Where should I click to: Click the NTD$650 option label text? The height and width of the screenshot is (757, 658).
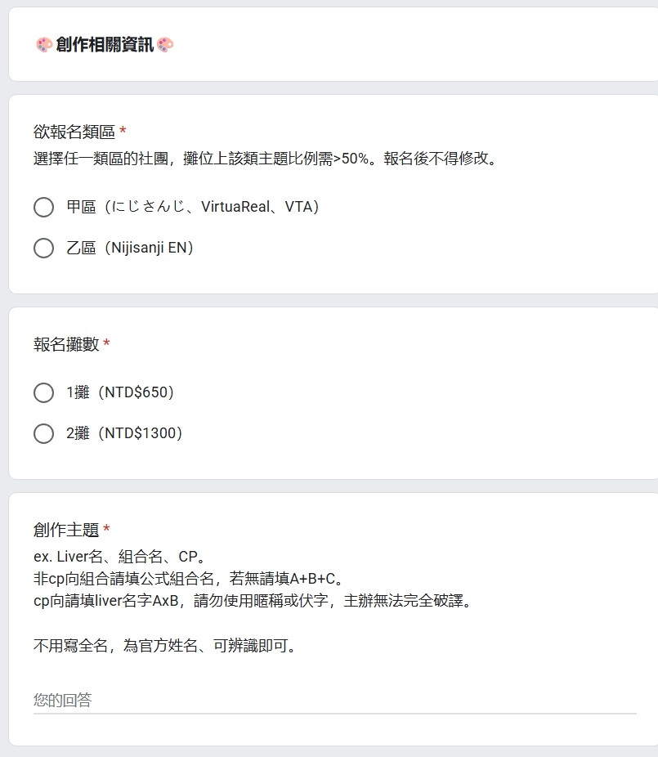[x=120, y=392]
